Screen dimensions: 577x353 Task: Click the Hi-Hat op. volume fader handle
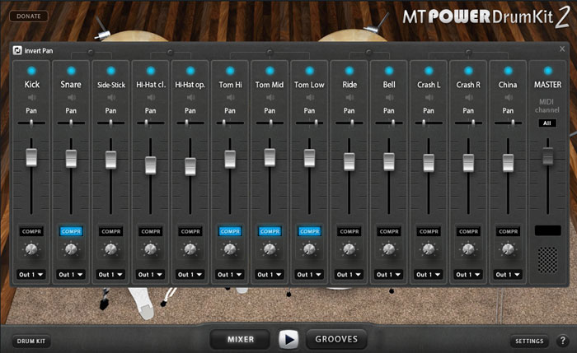pos(190,166)
